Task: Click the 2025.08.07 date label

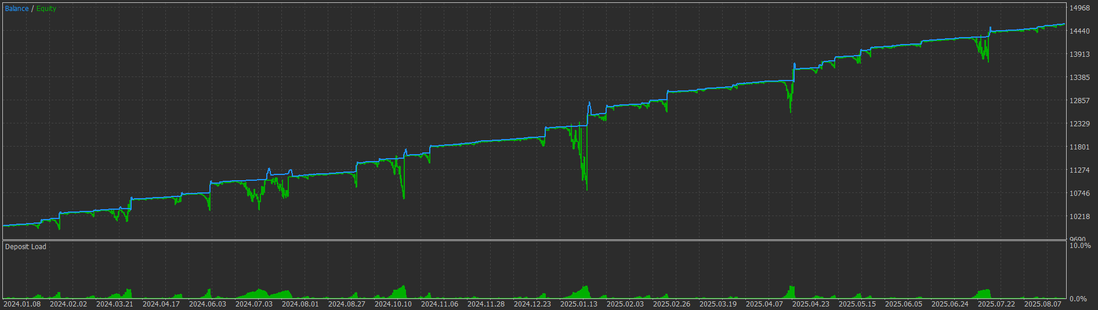Action: [1043, 304]
